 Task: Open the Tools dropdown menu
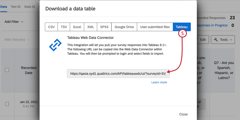point(223,40)
